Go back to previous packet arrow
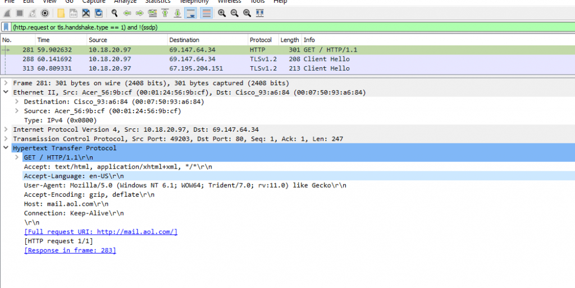Image resolution: width=575 pixels, height=288 pixels. pos(127,13)
